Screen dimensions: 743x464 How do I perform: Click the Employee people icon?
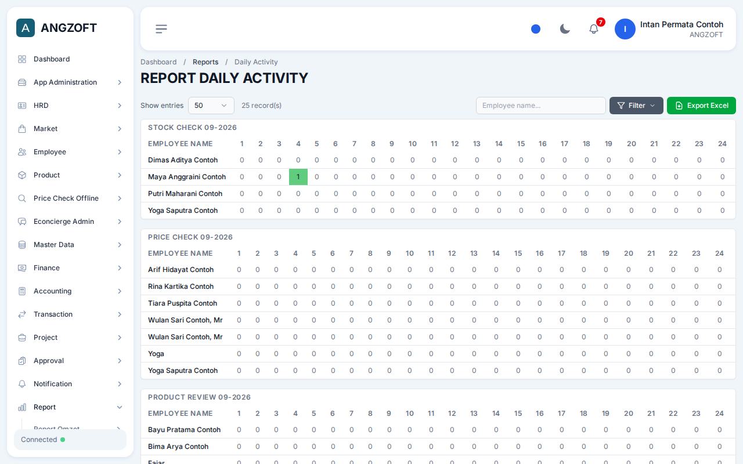22,152
